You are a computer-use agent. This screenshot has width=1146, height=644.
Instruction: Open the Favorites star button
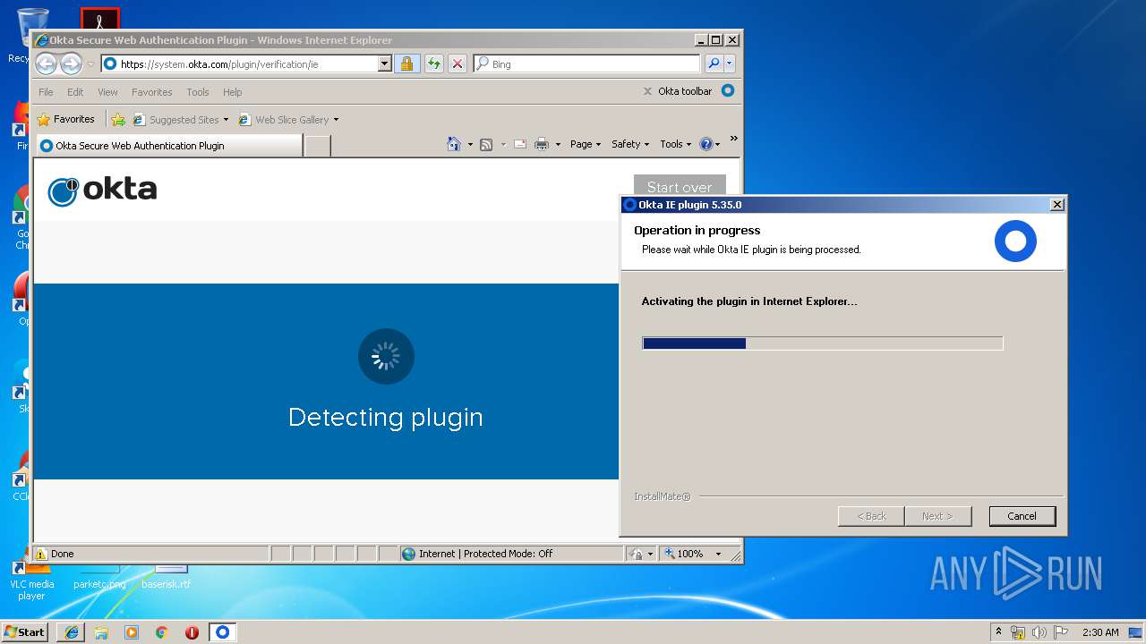point(65,119)
